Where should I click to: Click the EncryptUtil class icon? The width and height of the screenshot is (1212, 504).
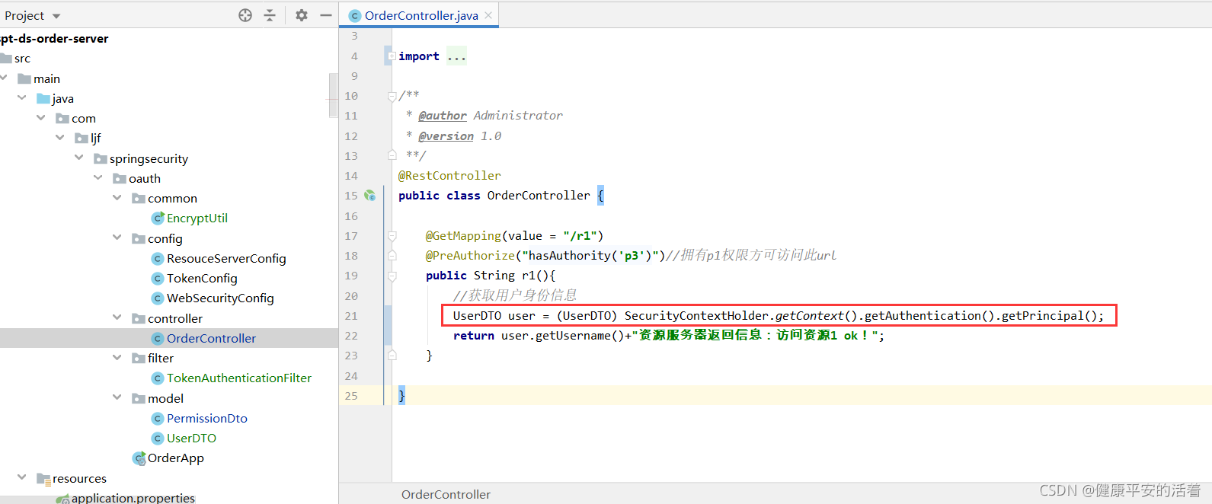tap(158, 218)
